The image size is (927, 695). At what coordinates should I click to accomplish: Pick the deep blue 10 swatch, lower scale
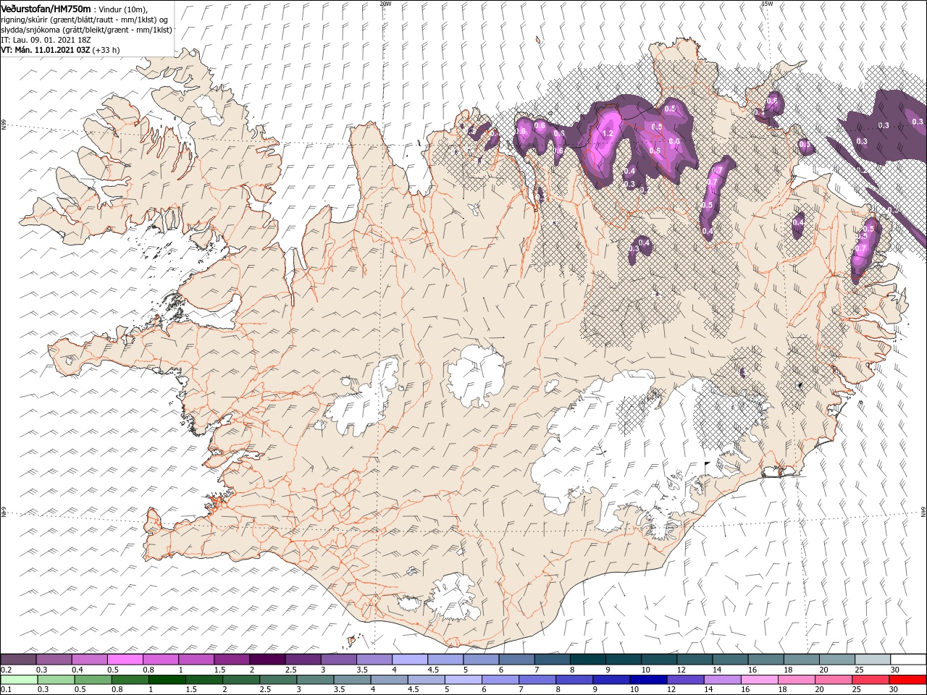(648, 680)
